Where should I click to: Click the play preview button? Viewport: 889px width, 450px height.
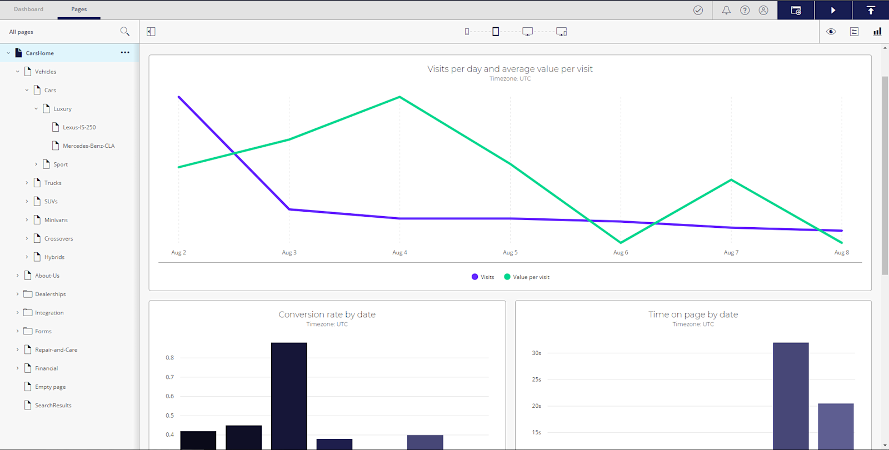coord(833,10)
